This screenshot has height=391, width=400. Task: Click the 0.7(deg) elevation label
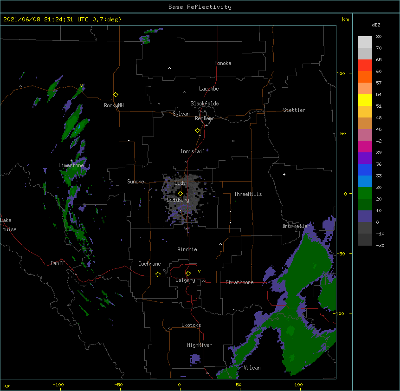tap(107, 20)
